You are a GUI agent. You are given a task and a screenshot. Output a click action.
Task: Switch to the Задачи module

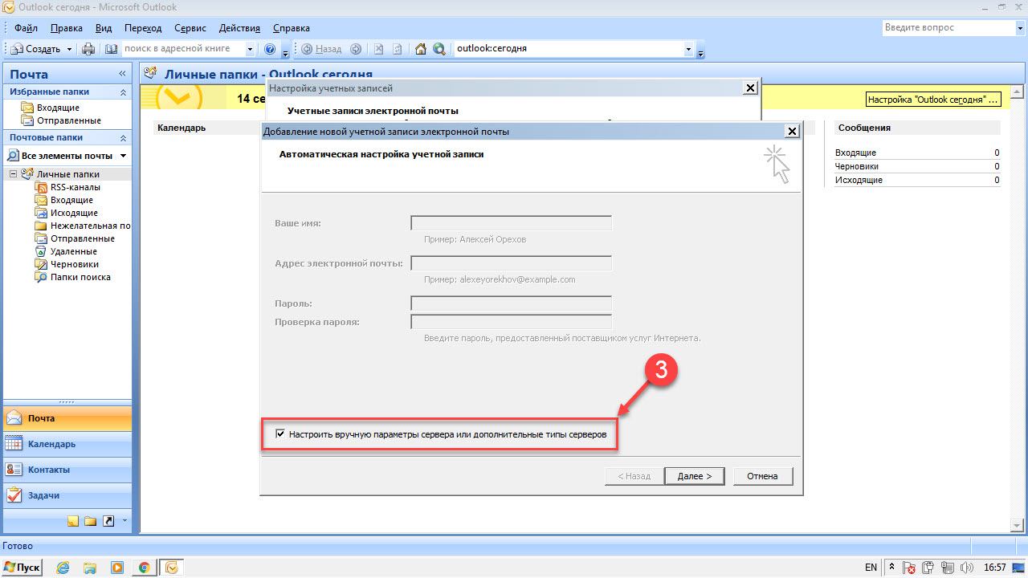click(67, 495)
